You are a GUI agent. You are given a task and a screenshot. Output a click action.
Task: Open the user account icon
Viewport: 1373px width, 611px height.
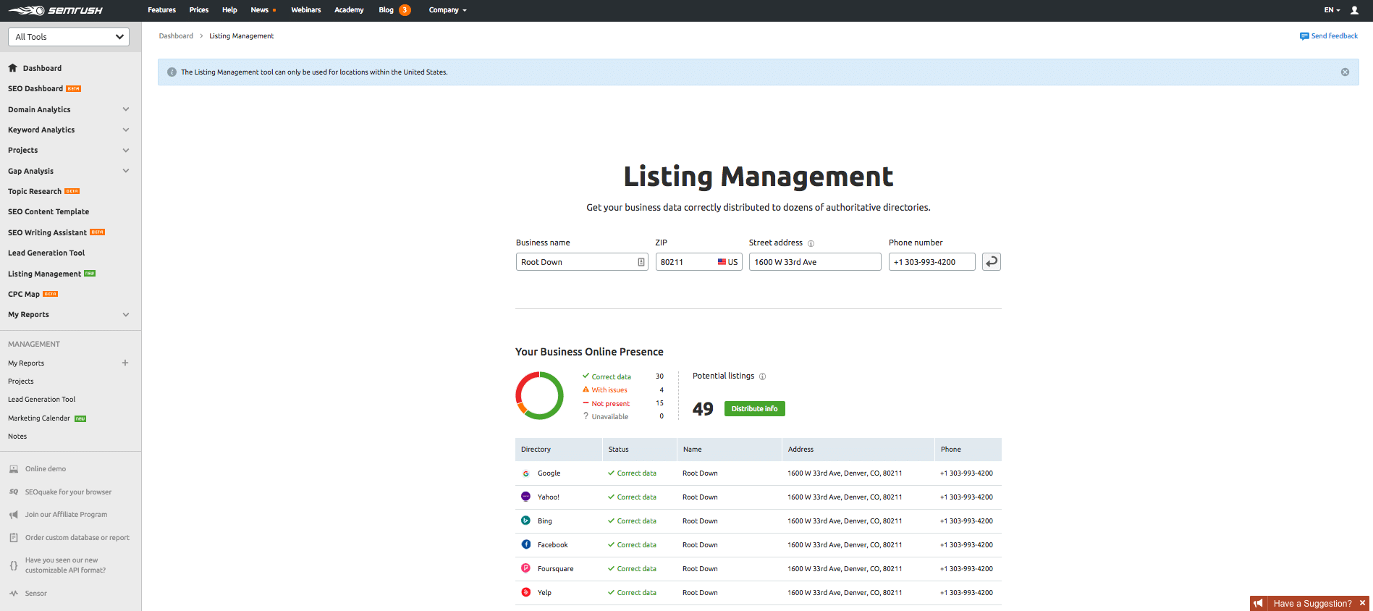[1354, 10]
